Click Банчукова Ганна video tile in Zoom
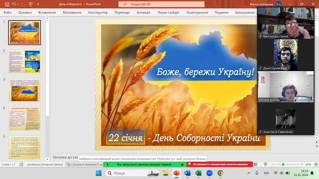The width and height of the screenshot is (319, 179). (286, 23)
